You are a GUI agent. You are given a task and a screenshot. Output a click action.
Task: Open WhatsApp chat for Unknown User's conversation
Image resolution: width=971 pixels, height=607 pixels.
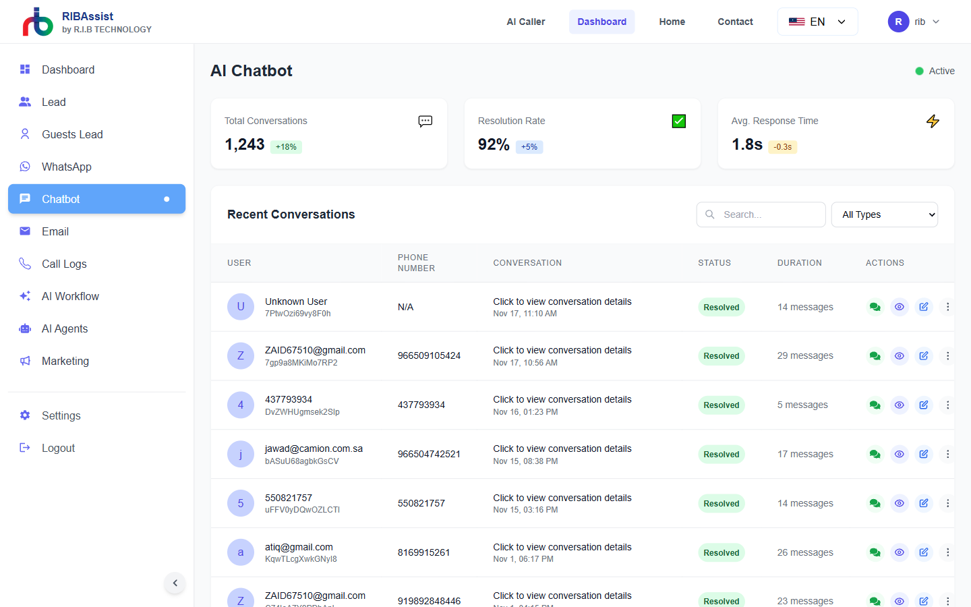(x=875, y=307)
